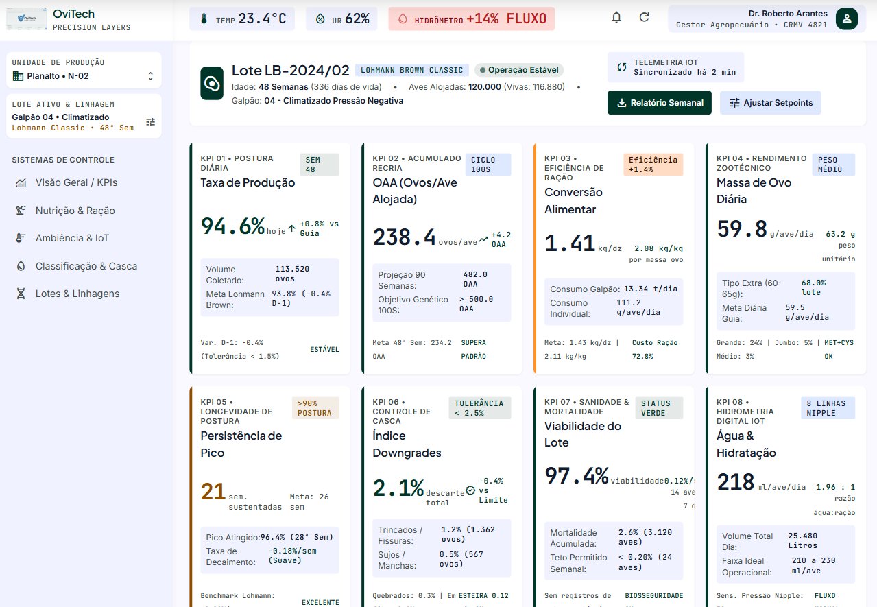Click the Operação Estável status badge
This screenshot has width=877, height=607.
pos(518,70)
